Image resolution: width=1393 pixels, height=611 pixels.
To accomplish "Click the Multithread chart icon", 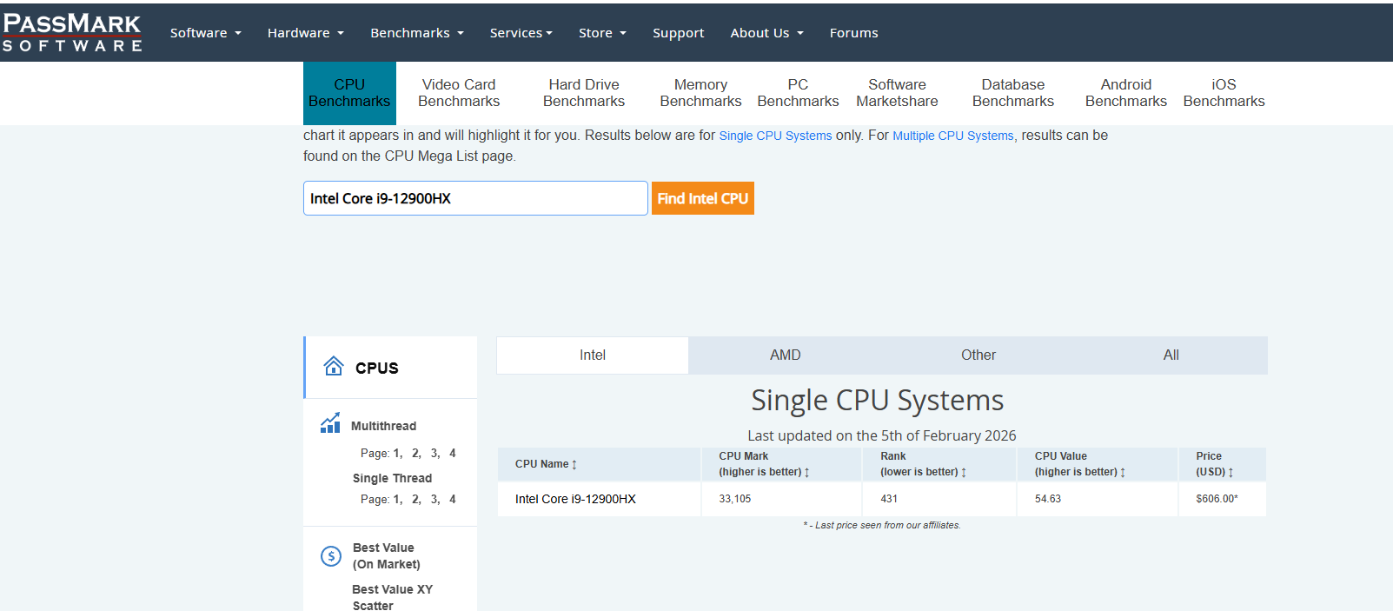I will (330, 424).
